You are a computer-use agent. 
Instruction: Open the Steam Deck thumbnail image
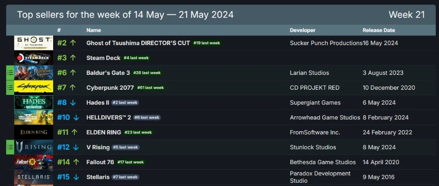pos(34,58)
